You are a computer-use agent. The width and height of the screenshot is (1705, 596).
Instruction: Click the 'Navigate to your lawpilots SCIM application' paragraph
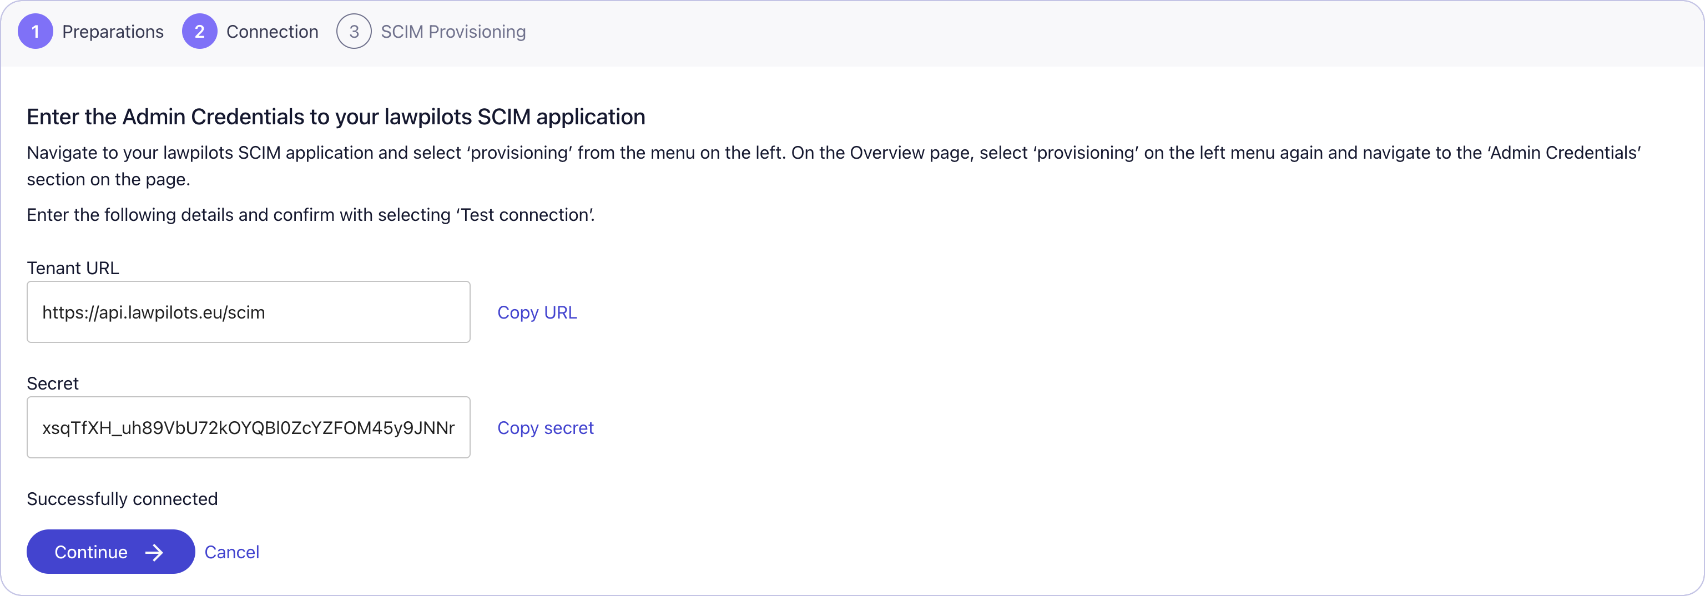click(x=834, y=166)
